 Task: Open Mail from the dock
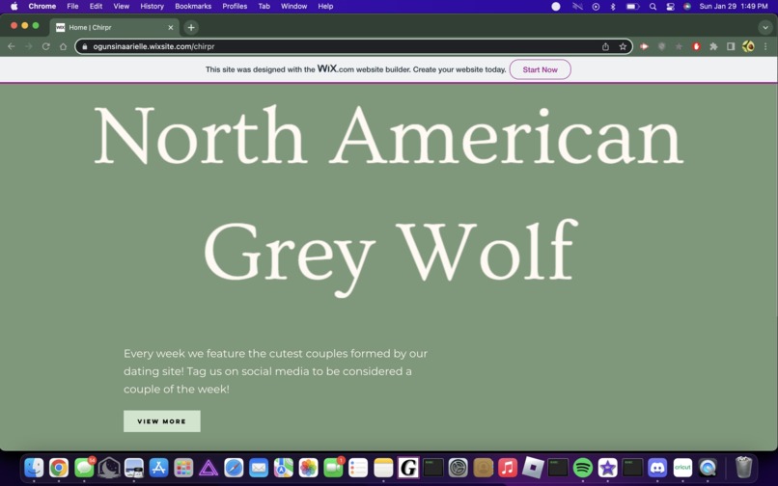(x=259, y=467)
